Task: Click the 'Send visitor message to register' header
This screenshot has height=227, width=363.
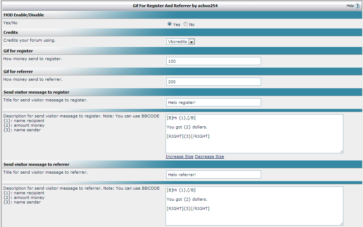Action: coord(36,92)
